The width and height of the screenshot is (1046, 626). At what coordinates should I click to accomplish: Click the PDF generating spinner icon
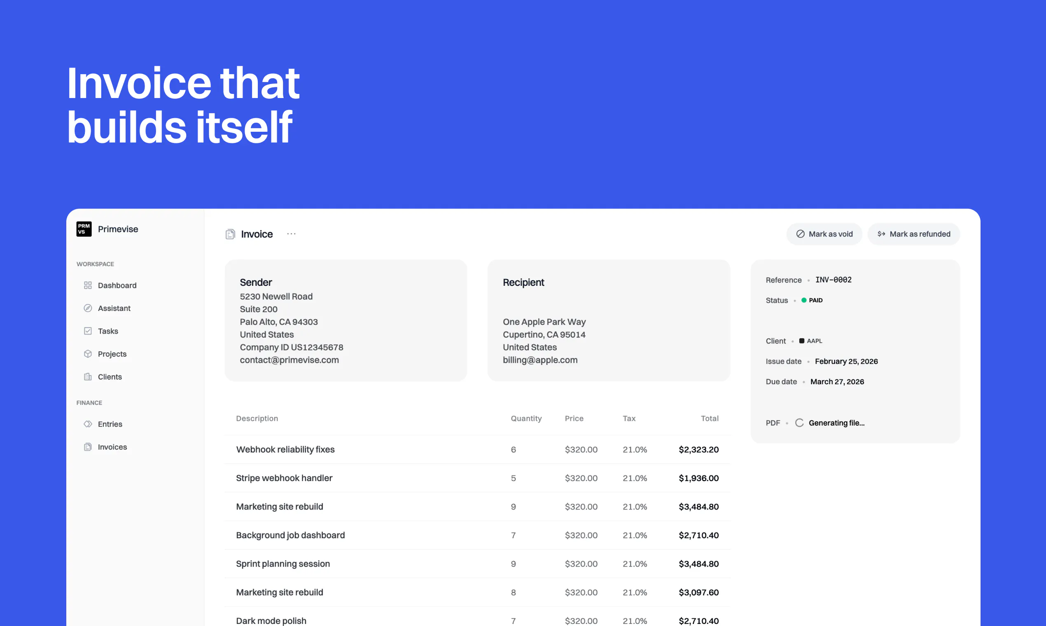pos(799,423)
